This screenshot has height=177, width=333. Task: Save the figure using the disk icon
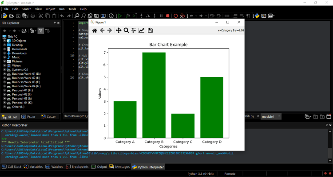tap(151, 31)
